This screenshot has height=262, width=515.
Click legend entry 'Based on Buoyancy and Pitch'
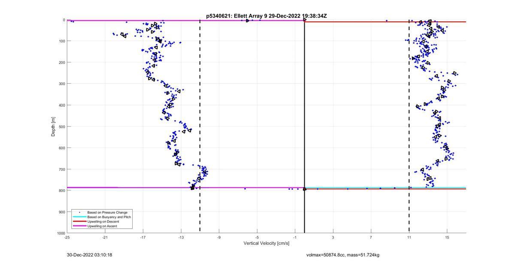coord(109,217)
